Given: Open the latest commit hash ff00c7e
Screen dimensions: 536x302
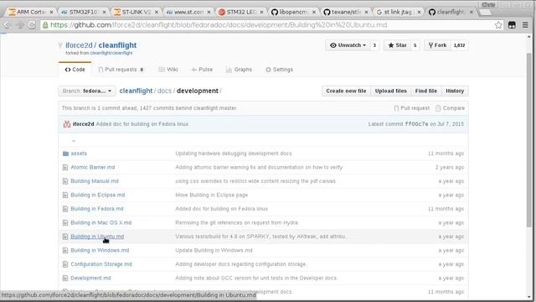Looking at the screenshot, I should (416, 124).
